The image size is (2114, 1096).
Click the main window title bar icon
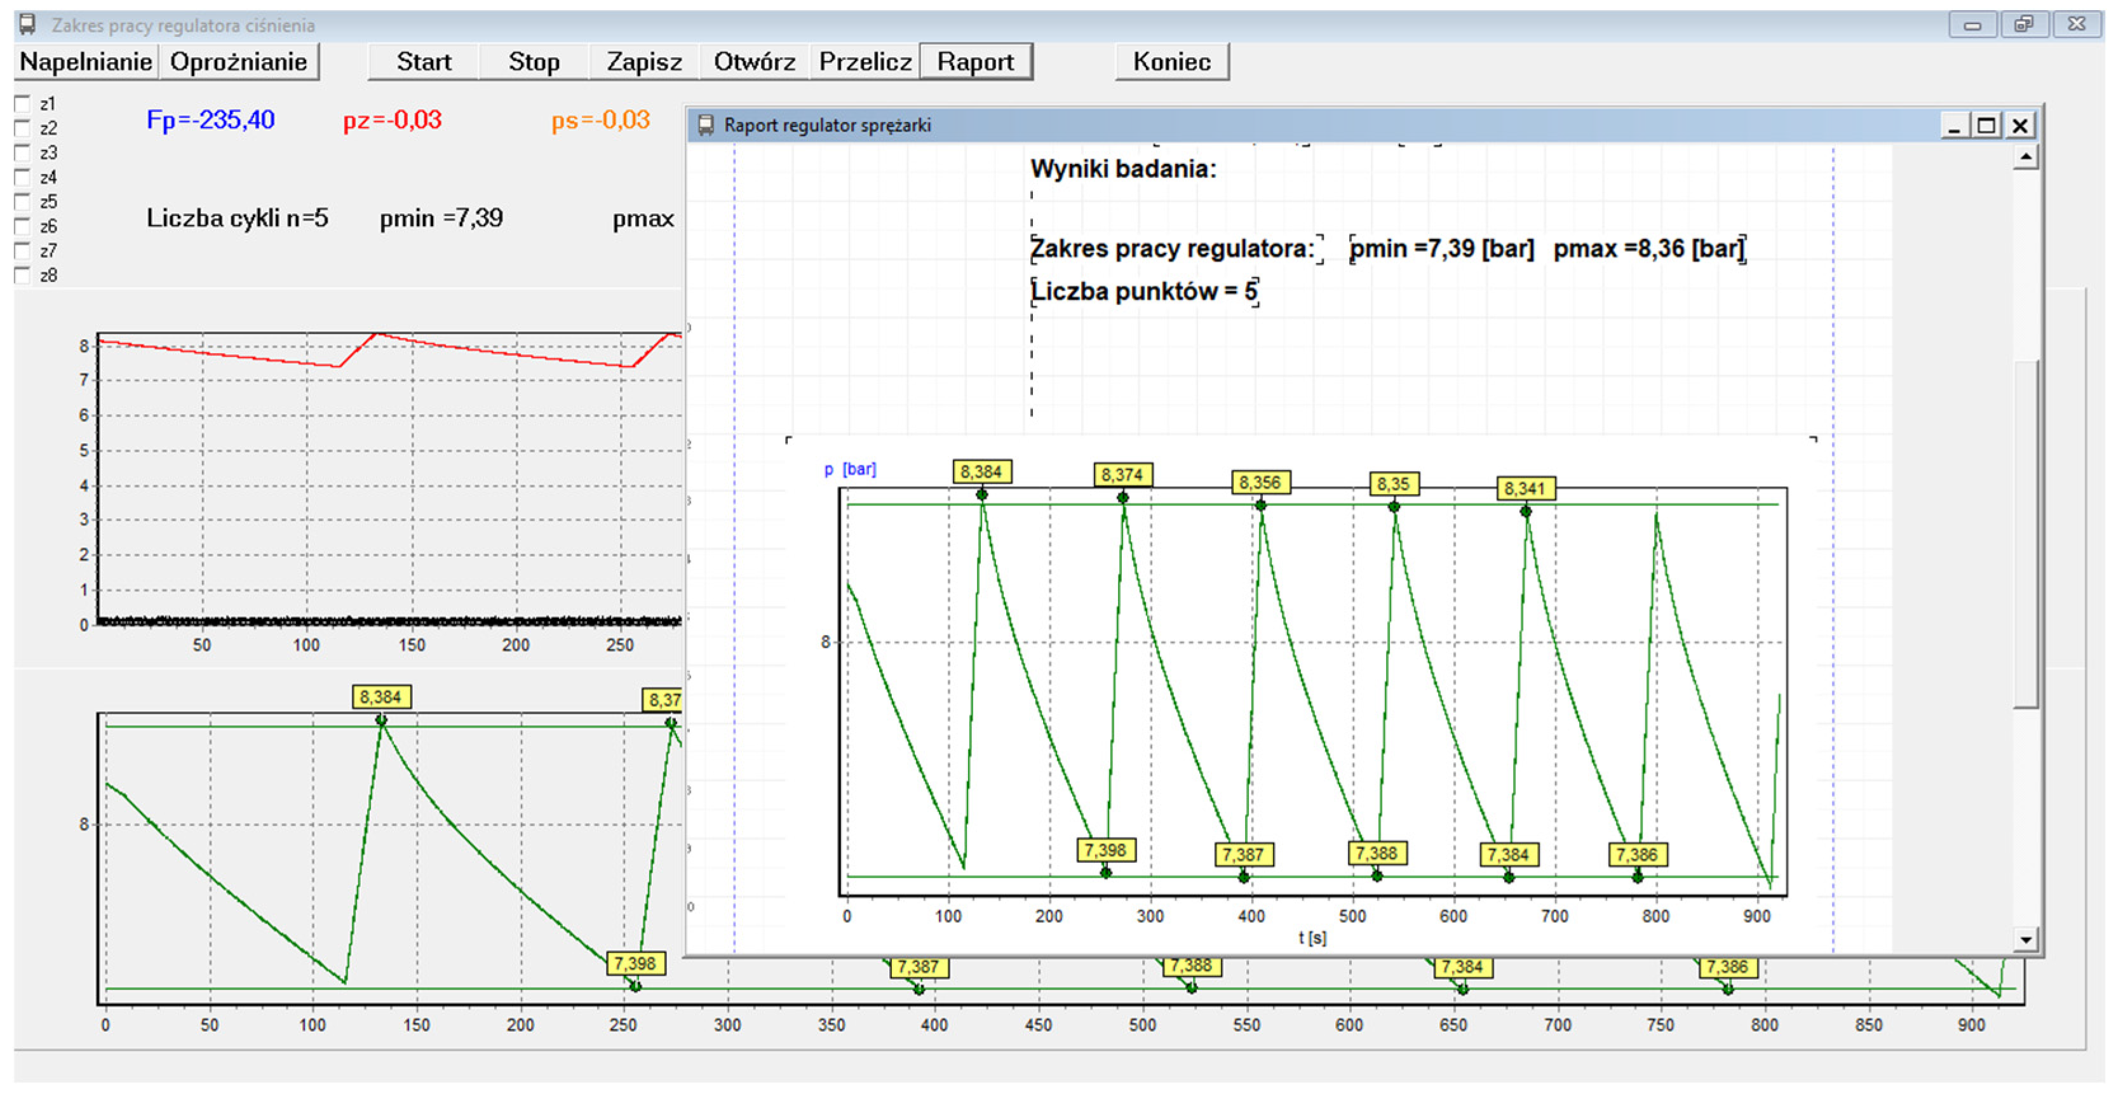tap(28, 25)
